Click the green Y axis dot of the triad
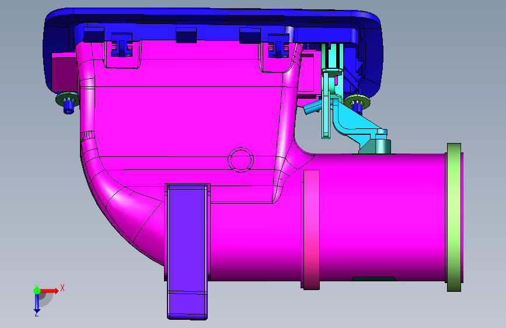The height and width of the screenshot is (328, 506). pos(37,291)
